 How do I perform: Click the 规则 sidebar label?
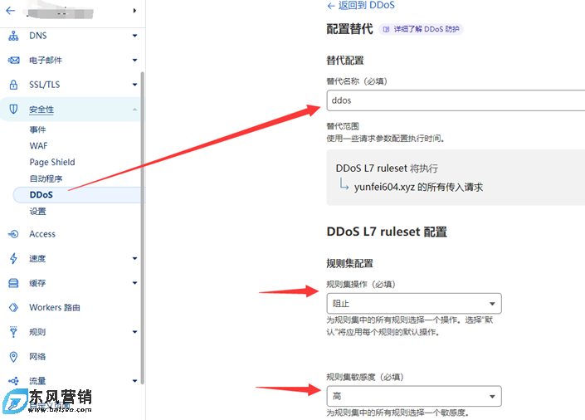(37, 332)
